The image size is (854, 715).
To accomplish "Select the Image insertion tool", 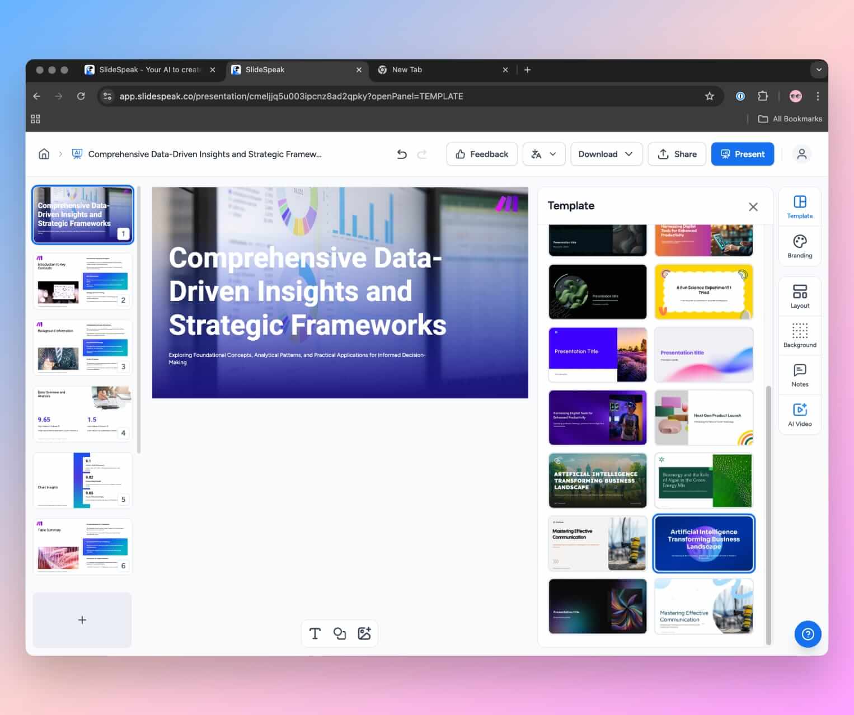I will (365, 633).
